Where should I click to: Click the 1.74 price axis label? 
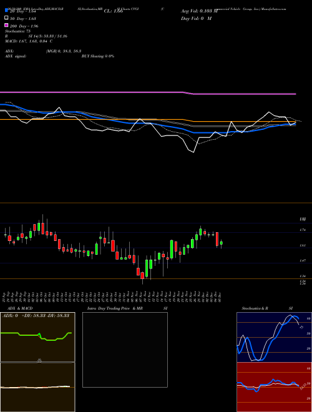(x=302, y=230)
